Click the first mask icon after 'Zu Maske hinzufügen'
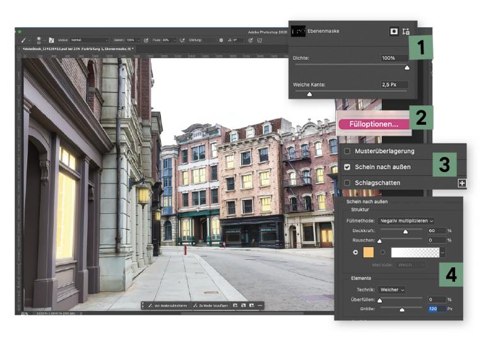 (235, 305)
